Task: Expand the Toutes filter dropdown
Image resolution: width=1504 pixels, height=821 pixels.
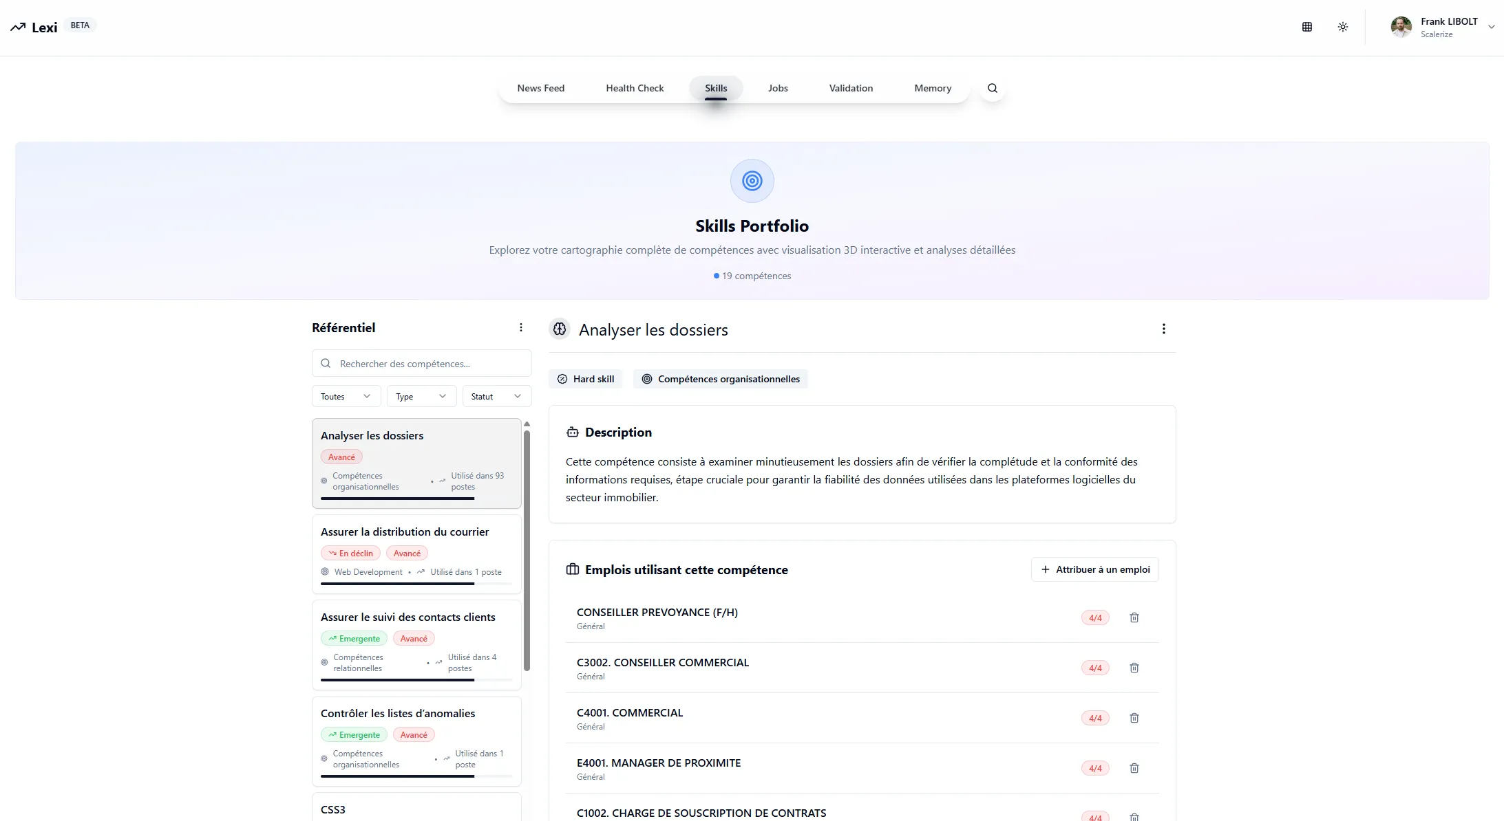Action: pyautogui.click(x=346, y=397)
